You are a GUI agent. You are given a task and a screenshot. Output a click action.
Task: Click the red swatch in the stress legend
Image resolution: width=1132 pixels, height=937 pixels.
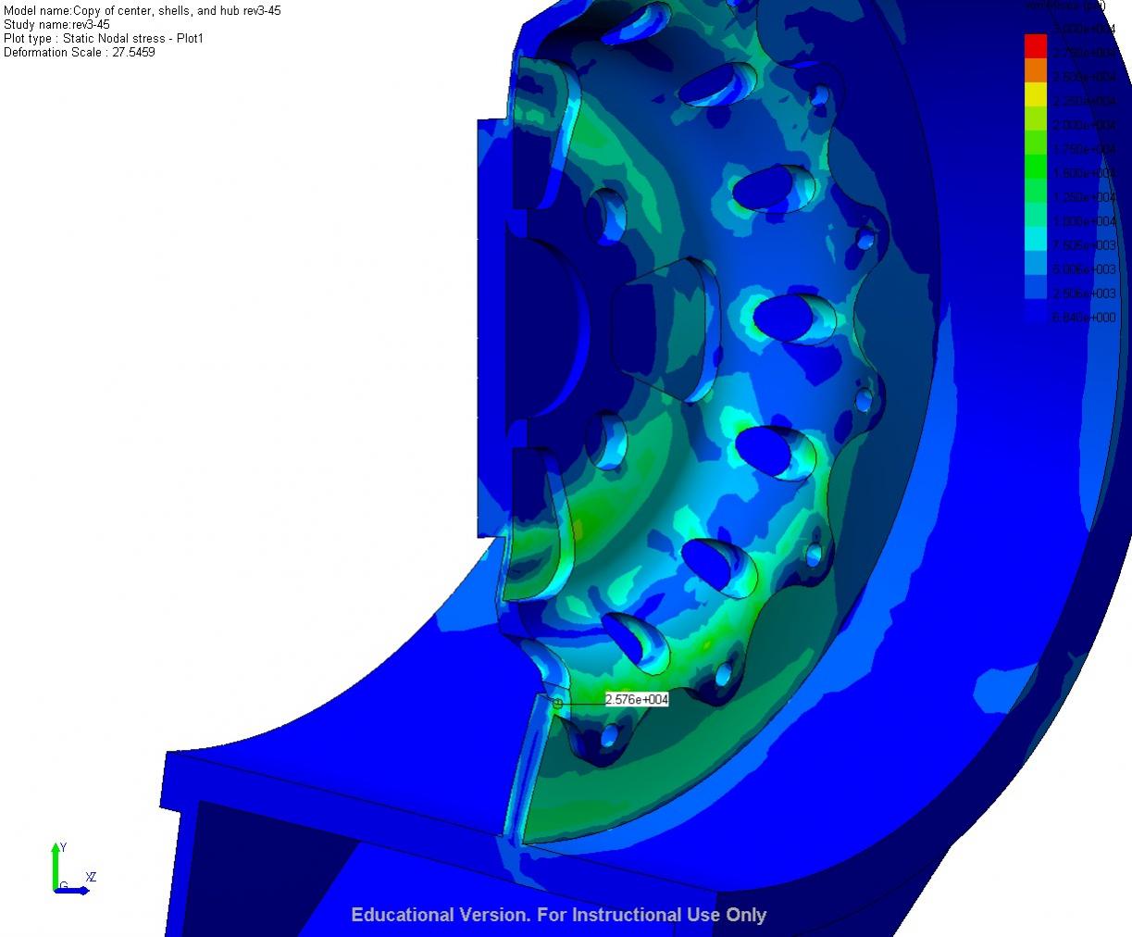(x=1035, y=45)
